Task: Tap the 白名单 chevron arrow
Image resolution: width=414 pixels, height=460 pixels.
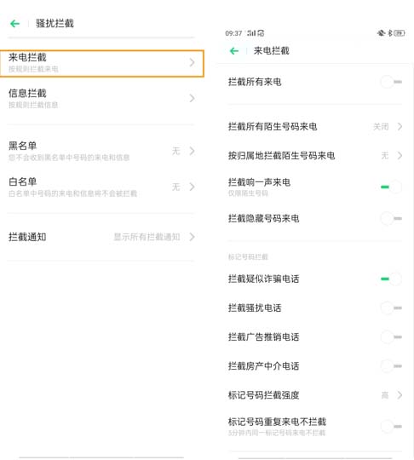Action: [192, 187]
